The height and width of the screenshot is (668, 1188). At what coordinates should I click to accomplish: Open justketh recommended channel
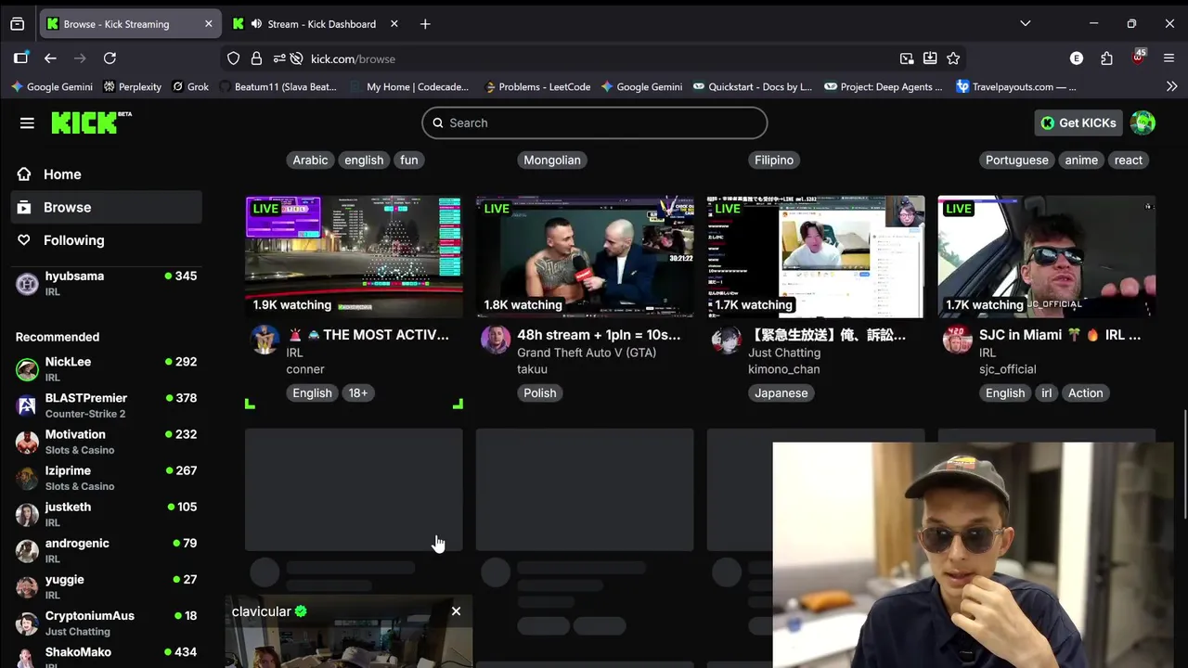[x=106, y=513]
